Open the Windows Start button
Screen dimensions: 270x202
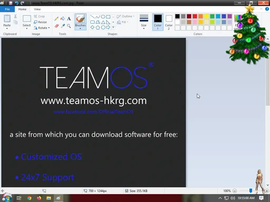(x=7, y=198)
